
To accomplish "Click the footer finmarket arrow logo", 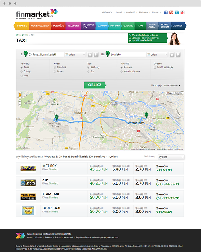I will [20, 235].
